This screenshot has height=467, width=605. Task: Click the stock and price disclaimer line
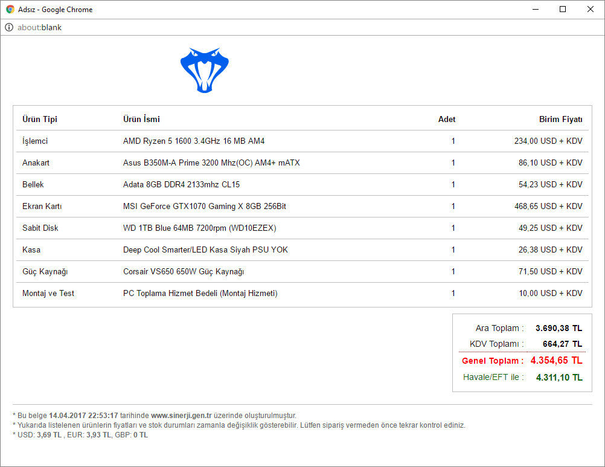click(239, 425)
